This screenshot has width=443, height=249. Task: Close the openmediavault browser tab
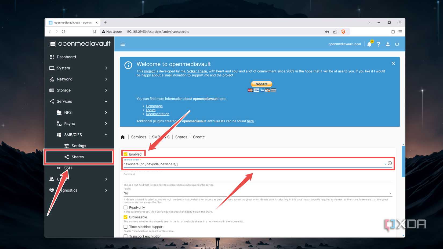97,23
